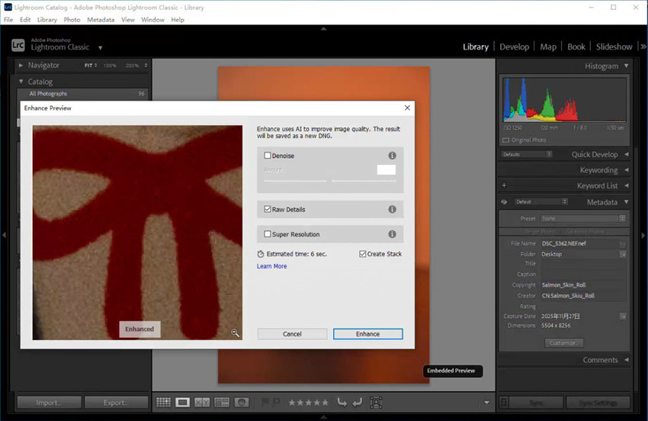Show info for Denoise option

coord(392,156)
